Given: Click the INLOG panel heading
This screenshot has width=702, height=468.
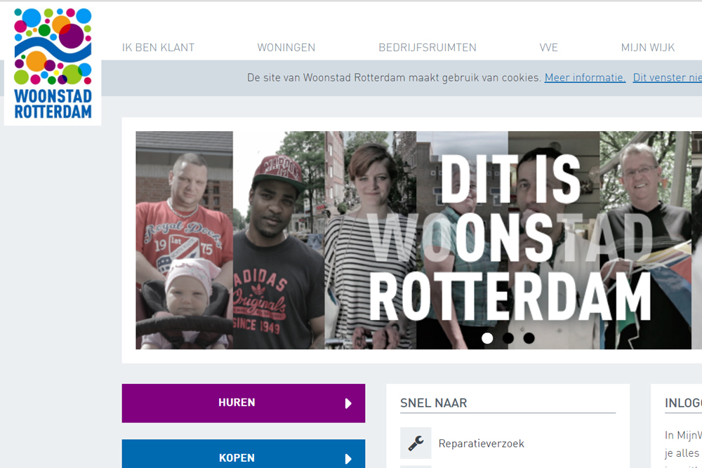Looking at the screenshot, I should pyautogui.click(x=683, y=403).
